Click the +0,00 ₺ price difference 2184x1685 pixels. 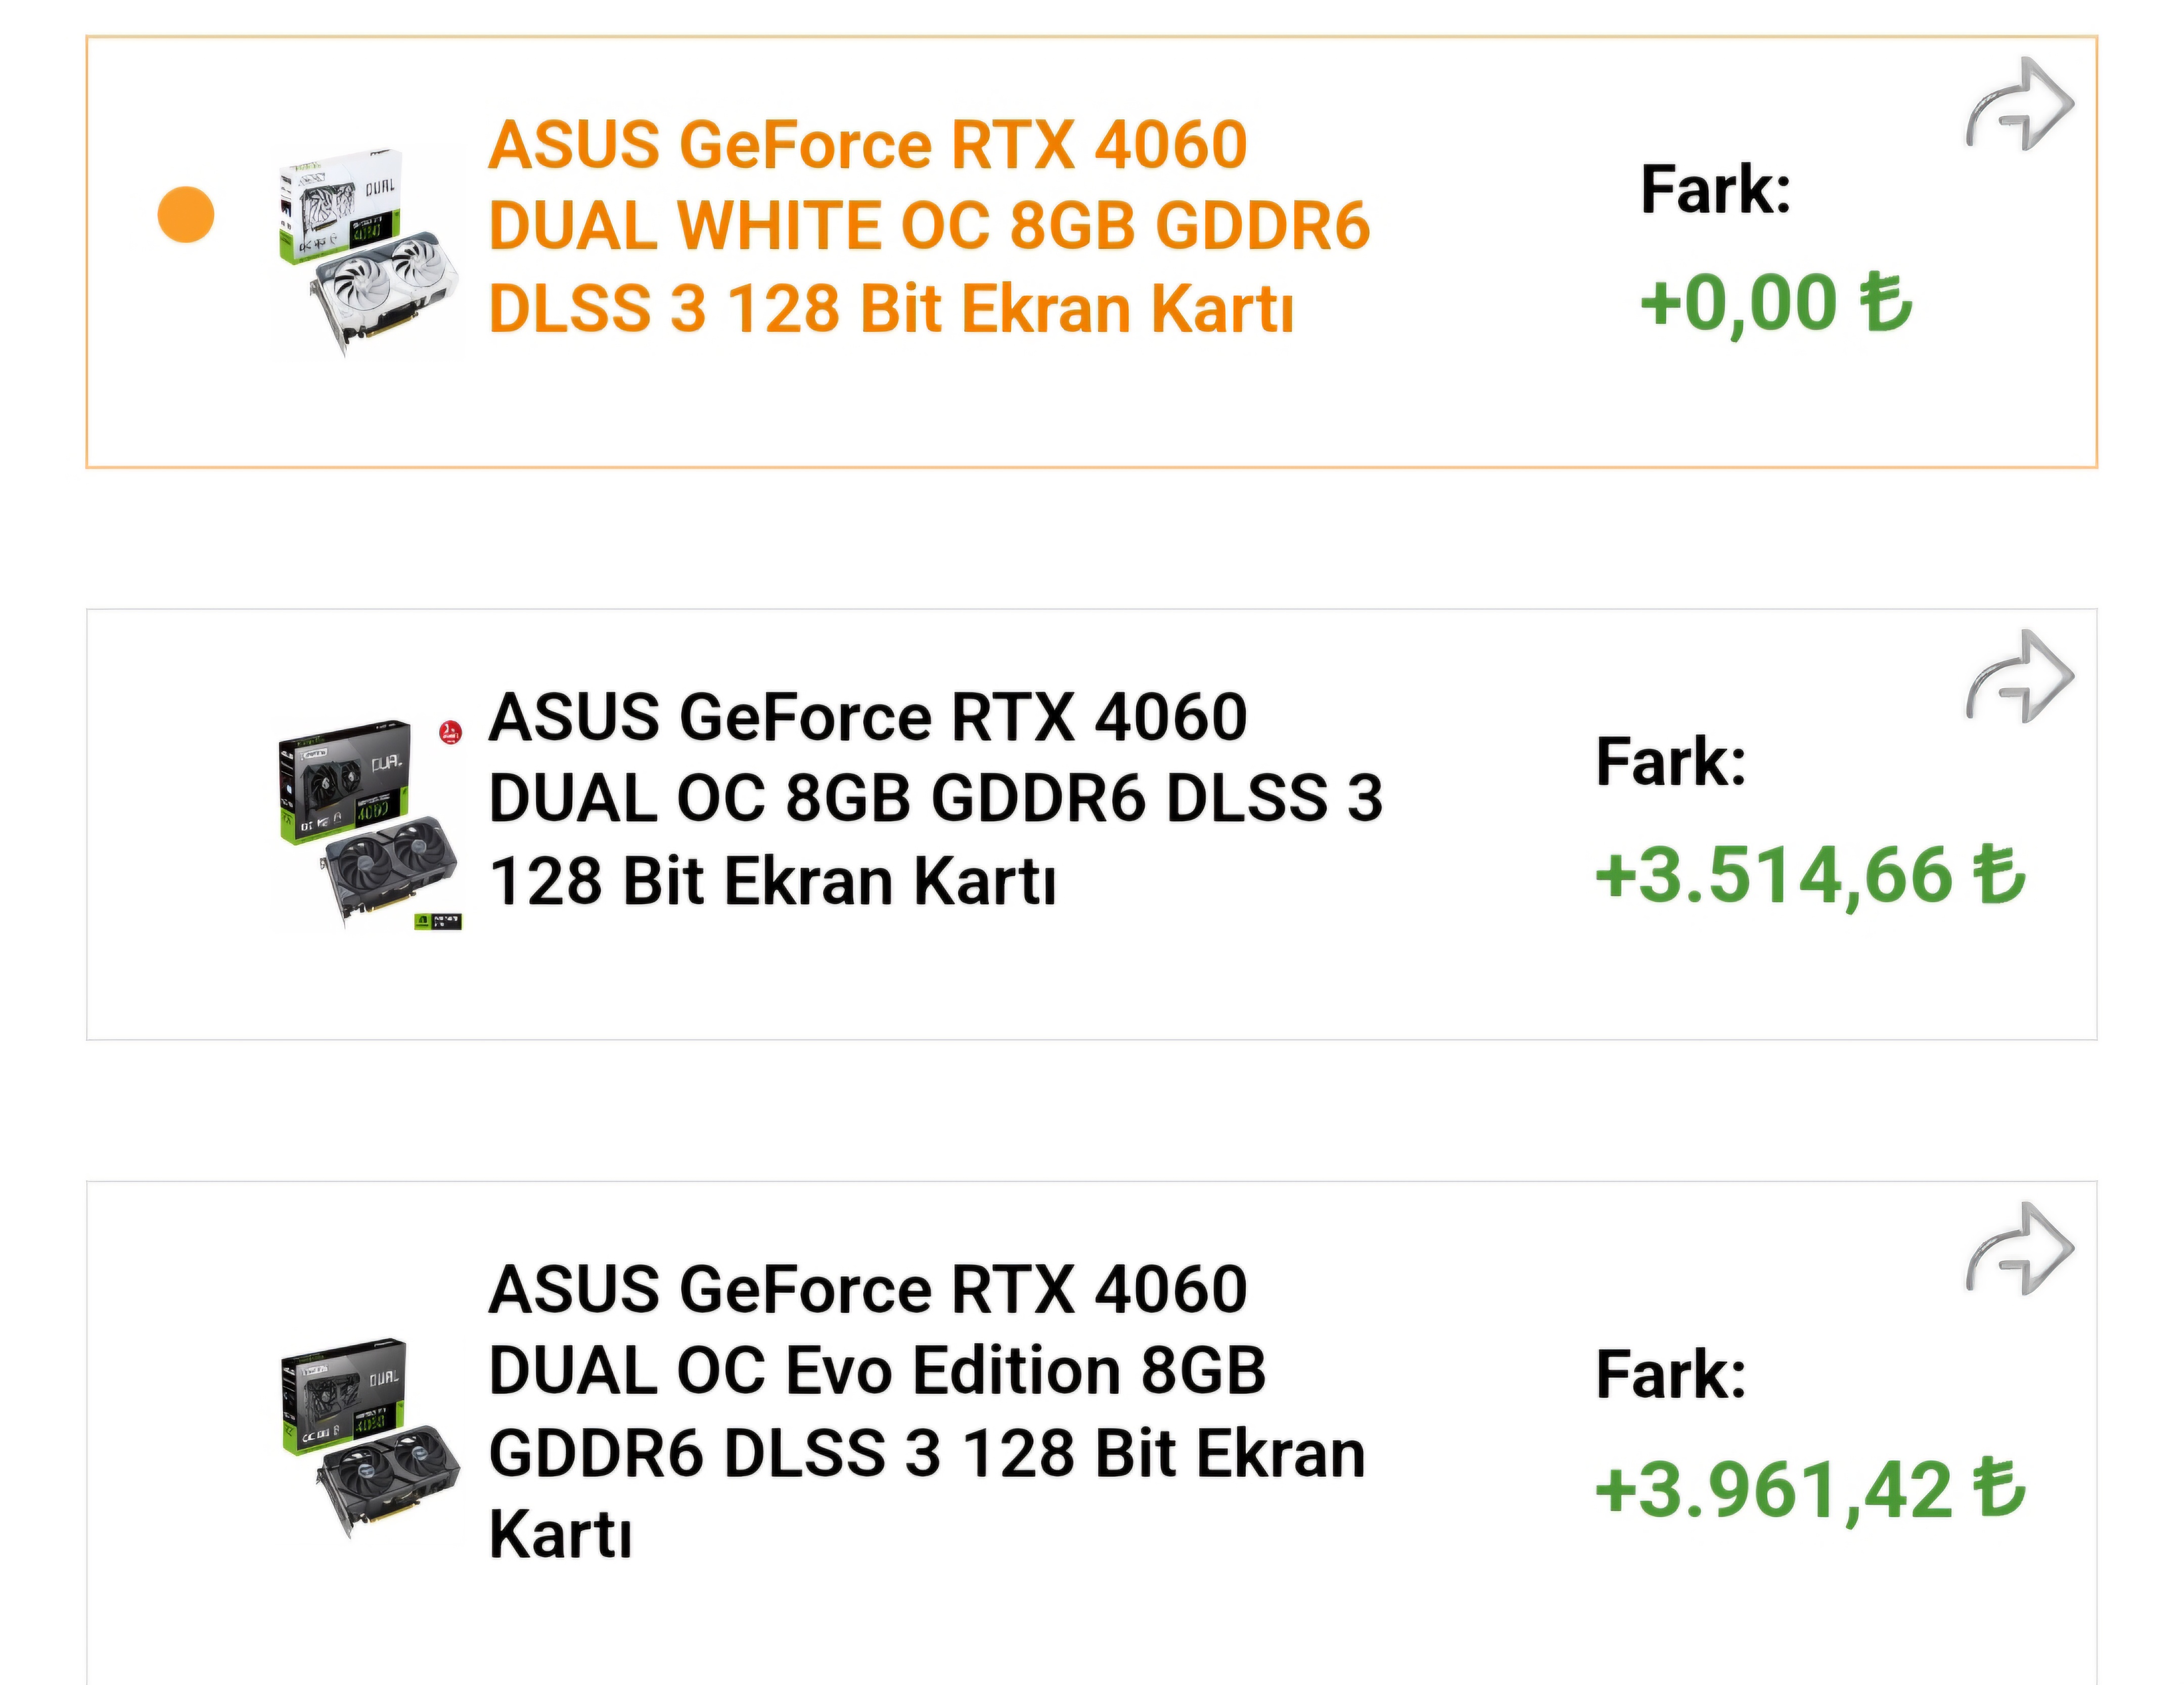tap(1776, 303)
